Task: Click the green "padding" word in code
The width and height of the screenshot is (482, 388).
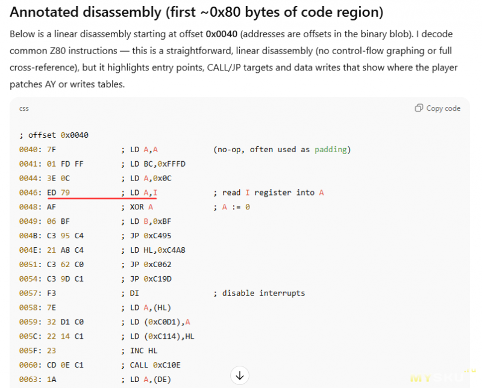Action: 330,149
